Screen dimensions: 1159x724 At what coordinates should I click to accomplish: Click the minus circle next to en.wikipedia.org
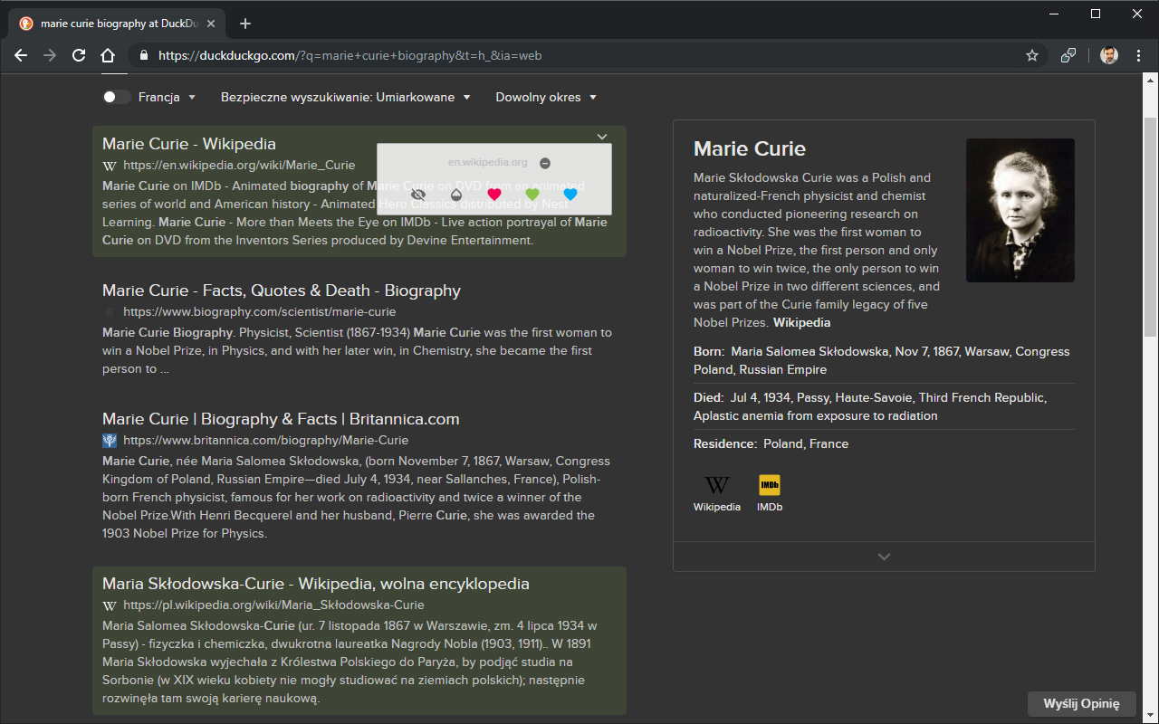tap(545, 163)
